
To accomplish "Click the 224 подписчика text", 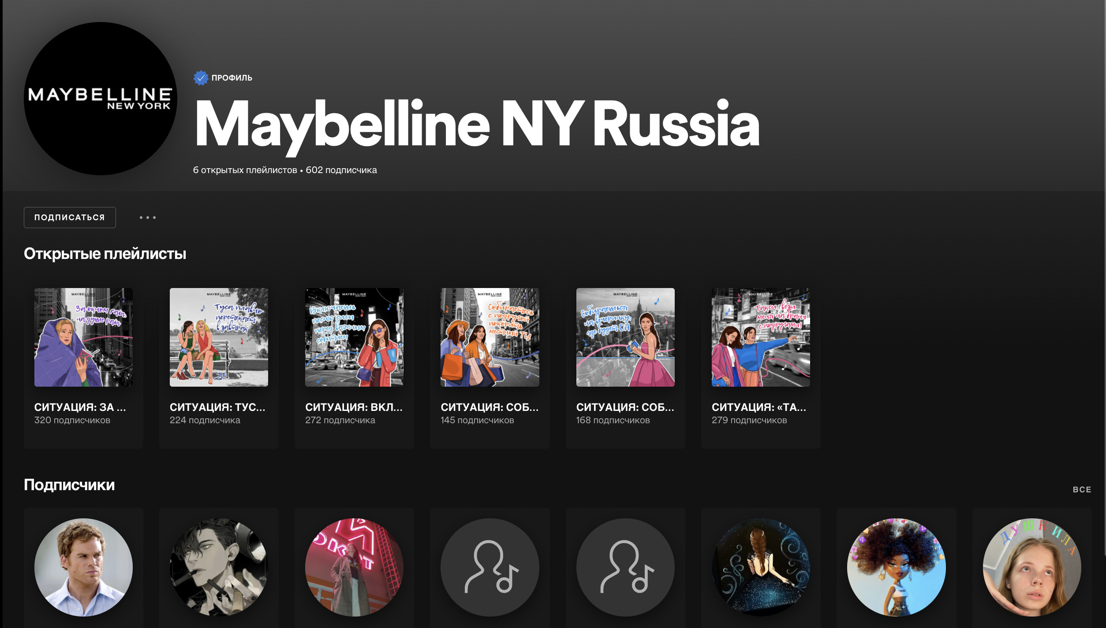I will coord(205,420).
